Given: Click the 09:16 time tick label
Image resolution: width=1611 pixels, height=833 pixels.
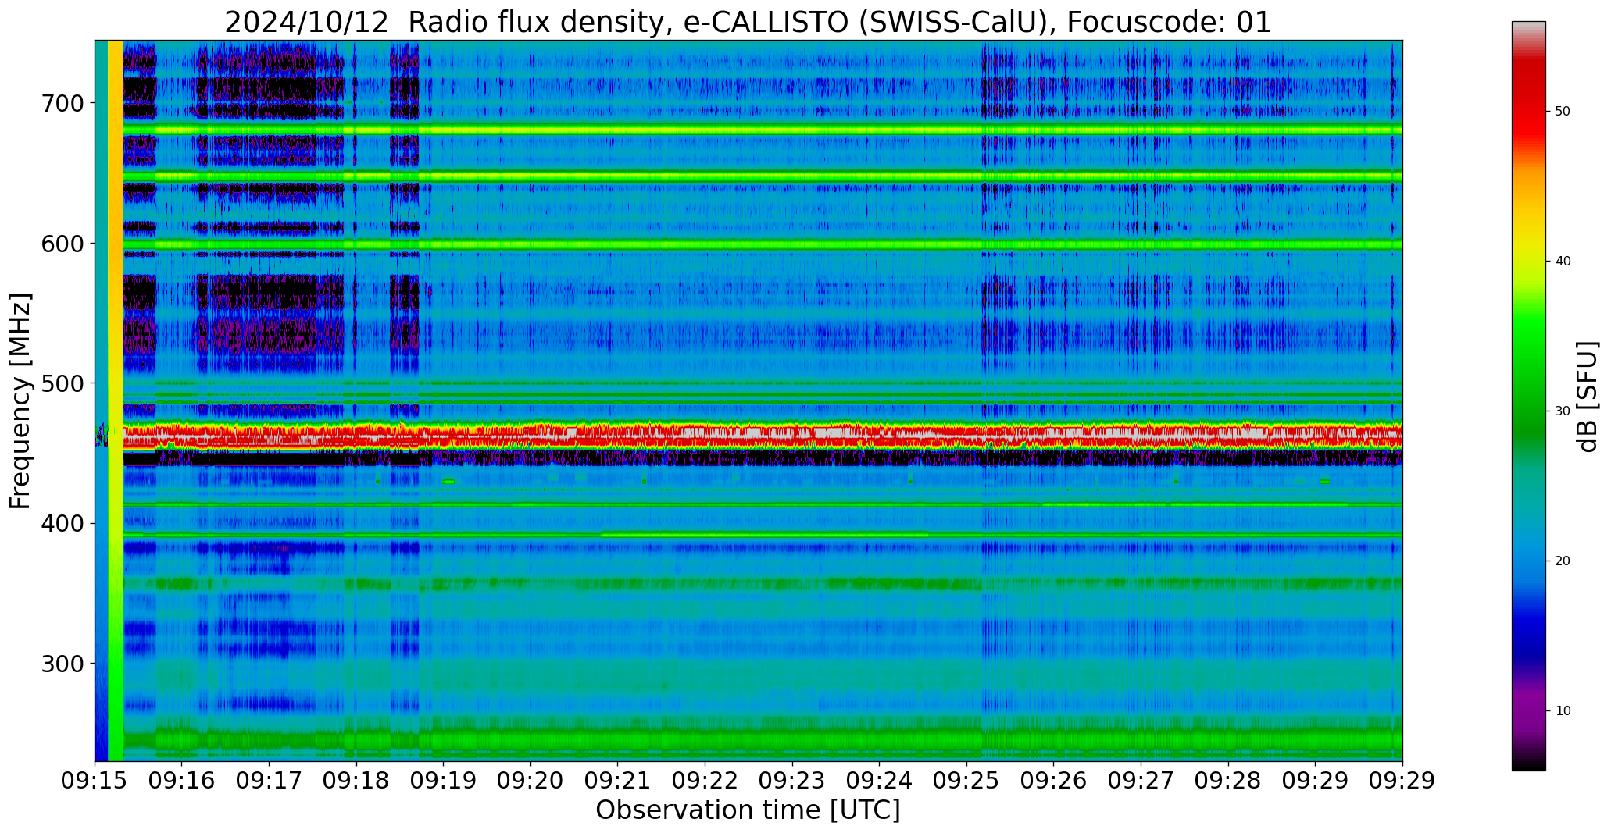Looking at the screenshot, I should click(182, 781).
